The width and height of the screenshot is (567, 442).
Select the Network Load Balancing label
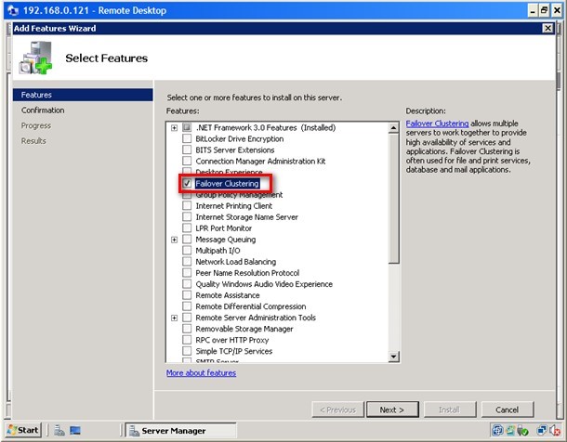click(236, 262)
